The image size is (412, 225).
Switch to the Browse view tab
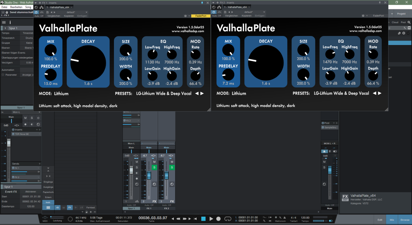point(405,220)
